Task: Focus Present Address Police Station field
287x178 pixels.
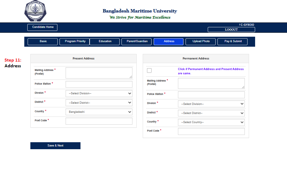Action: coord(99,84)
